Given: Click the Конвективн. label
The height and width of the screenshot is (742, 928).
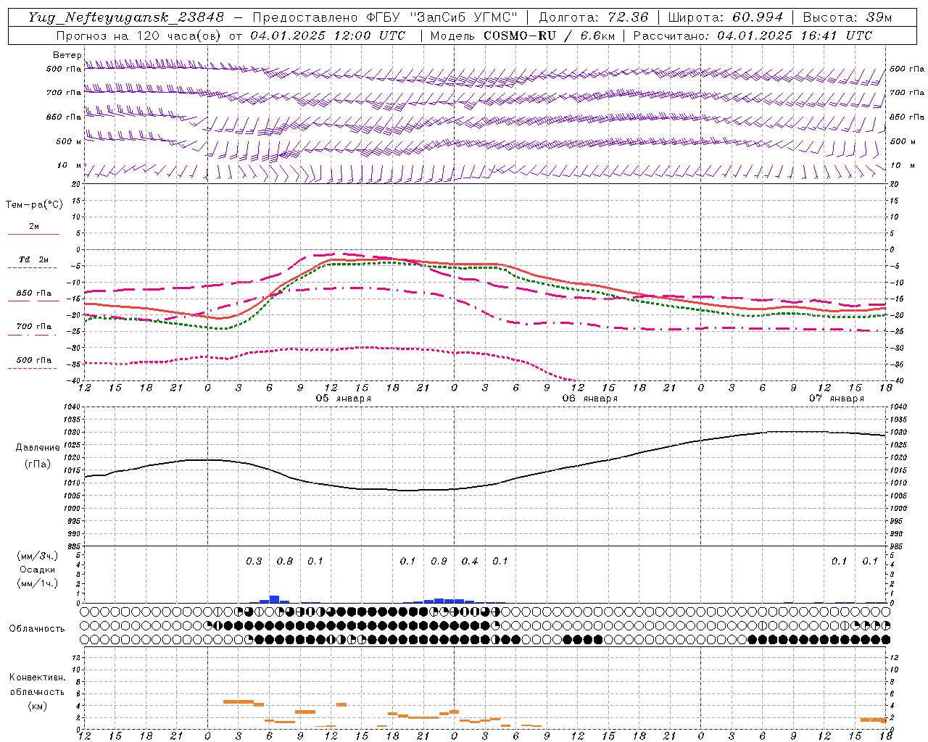Looking at the screenshot, I should 37,678.
